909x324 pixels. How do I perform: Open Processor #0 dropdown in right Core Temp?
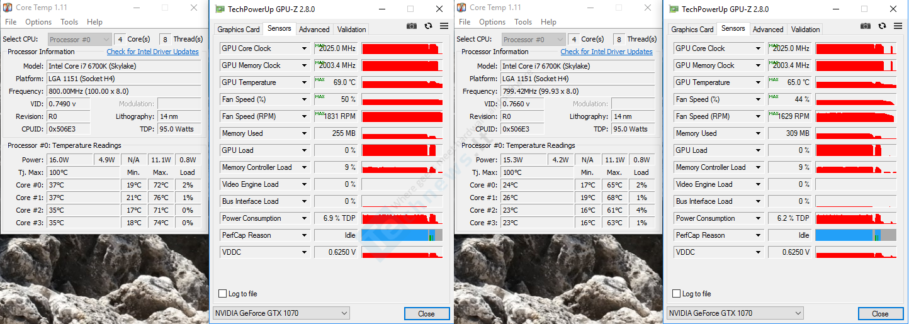[x=534, y=39]
